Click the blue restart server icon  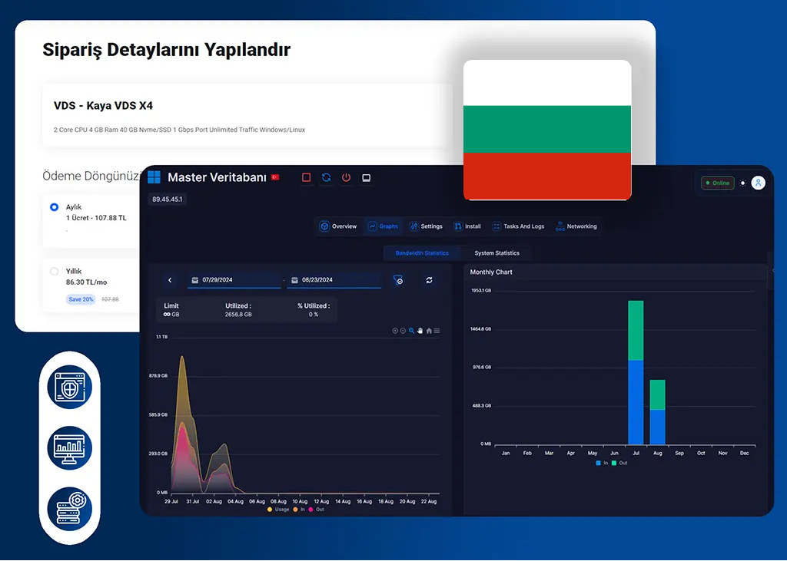click(326, 177)
